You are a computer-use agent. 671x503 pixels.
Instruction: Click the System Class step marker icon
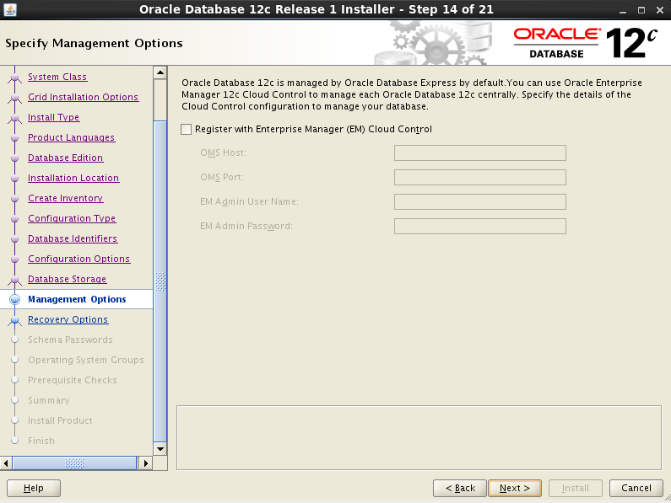[x=15, y=78]
